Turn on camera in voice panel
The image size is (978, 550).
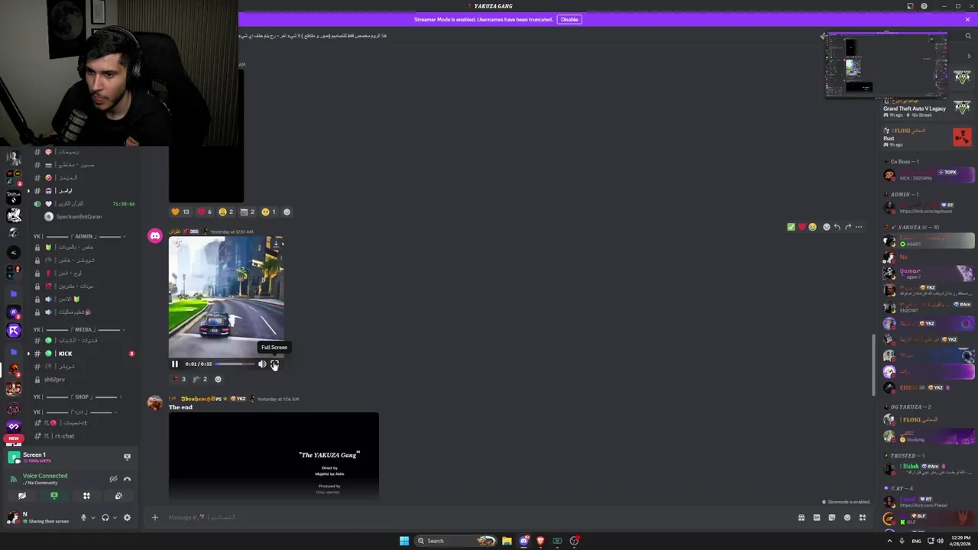click(x=22, y=496)
